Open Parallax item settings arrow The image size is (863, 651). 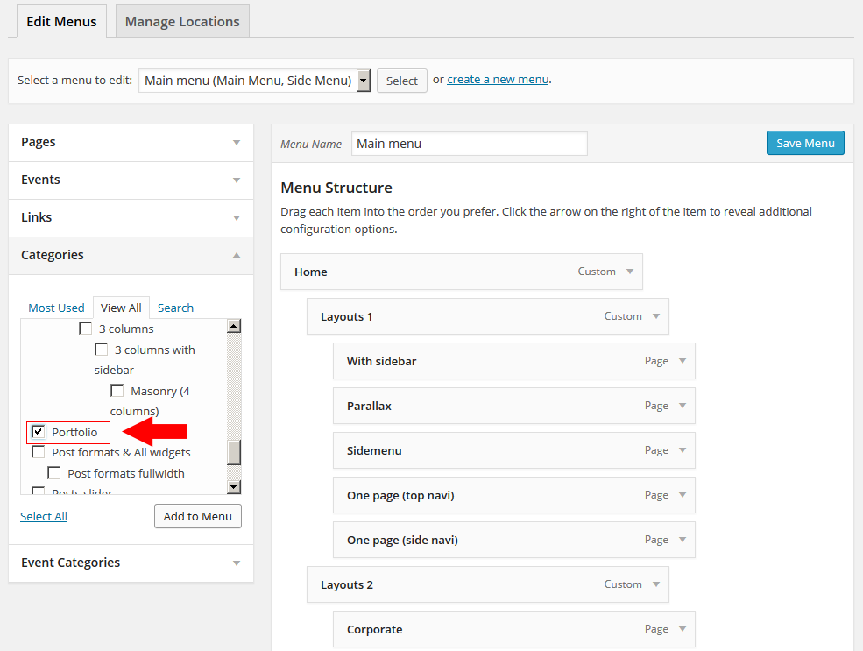pyautogui.click(x=682, y=406)
